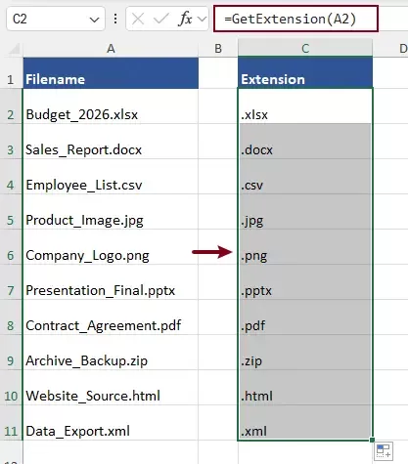Confirm formula with checkmark icon
This screenshot has width=408, height=464.
tap(161, 19)
